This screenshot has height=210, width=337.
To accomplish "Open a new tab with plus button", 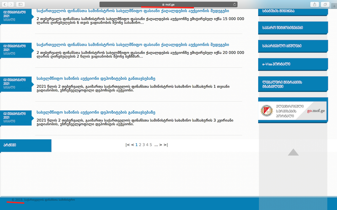I will click(x=334, y=6).
